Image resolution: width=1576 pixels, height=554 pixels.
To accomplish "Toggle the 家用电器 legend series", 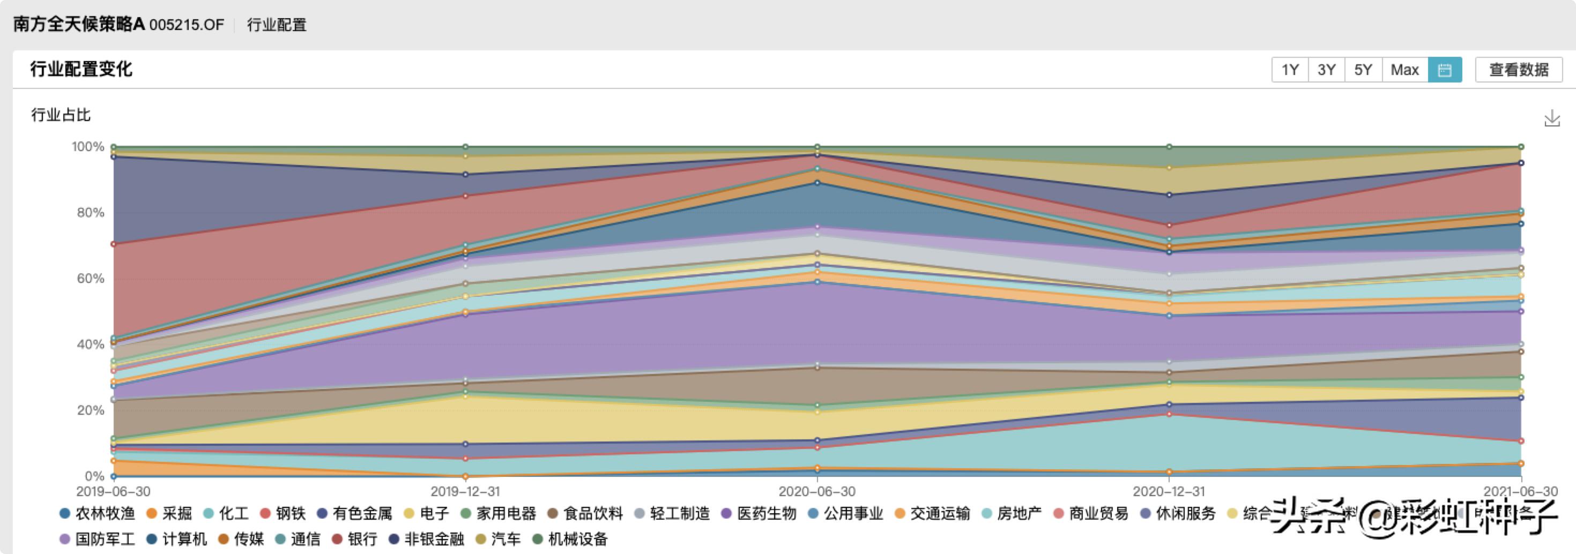I will (x=499, y=514).
